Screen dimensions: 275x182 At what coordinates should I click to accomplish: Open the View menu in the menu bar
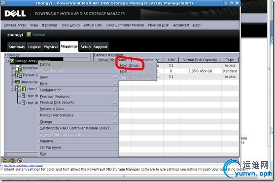34,25
